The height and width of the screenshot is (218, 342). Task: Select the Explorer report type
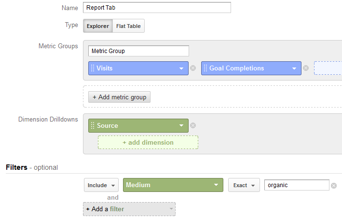point(98,26)
